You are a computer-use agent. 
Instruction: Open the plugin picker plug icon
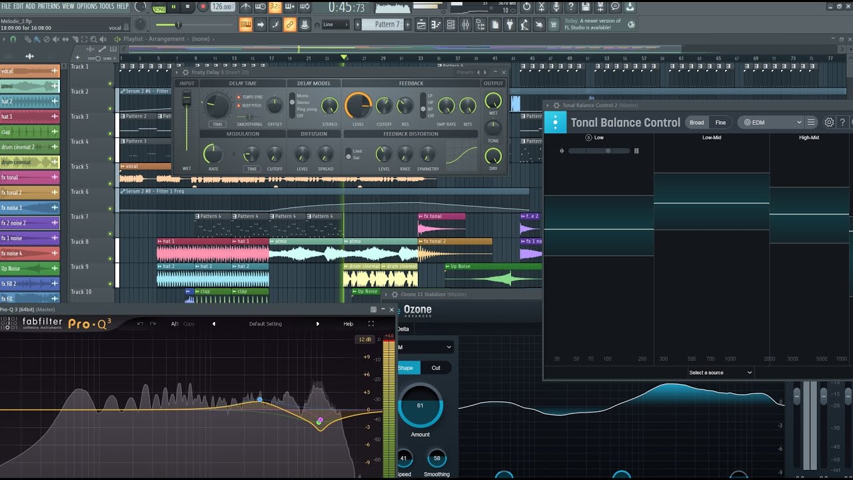(x=510, y=25)
